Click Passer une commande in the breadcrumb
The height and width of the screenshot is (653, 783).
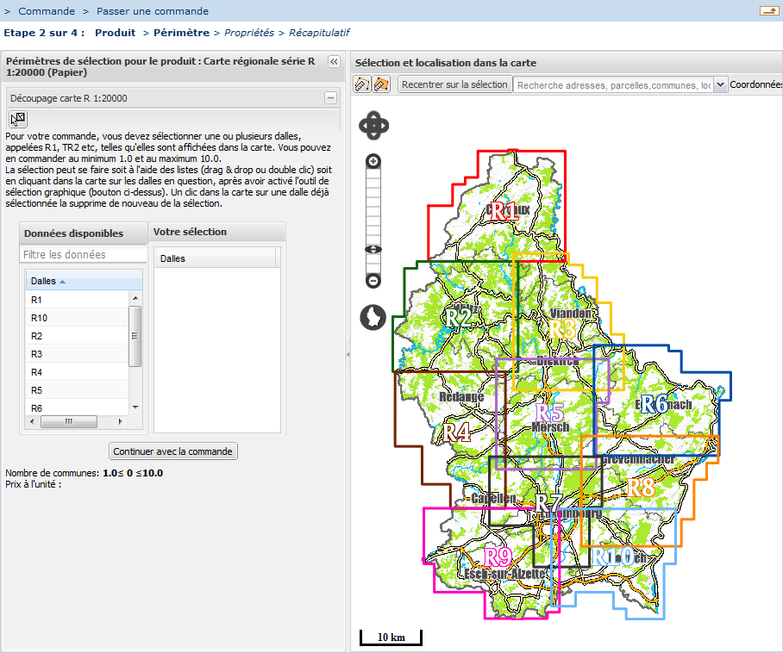[153, 11]
